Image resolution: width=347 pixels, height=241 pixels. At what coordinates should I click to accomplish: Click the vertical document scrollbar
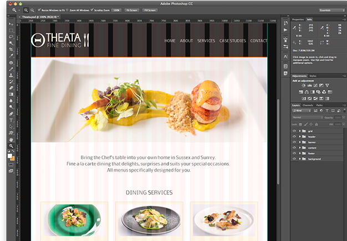pos(278,142)
